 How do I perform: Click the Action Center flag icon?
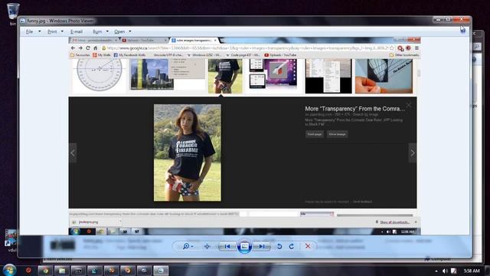453,271
